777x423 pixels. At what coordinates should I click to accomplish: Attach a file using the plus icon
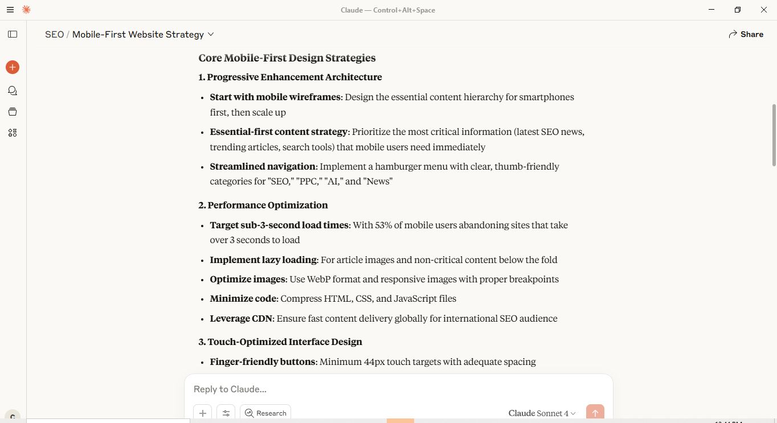(x=203, y=413)
